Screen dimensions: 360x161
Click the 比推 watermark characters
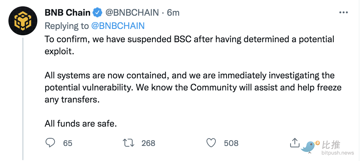331,145
